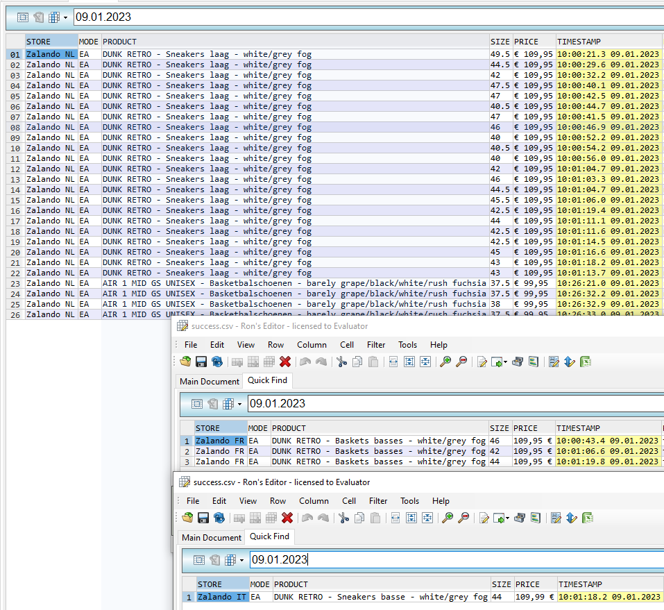This screenshot has width=664, height=610.
Task: Select price '109,99 €' in Zalando IT table
Action: point(535,597)
